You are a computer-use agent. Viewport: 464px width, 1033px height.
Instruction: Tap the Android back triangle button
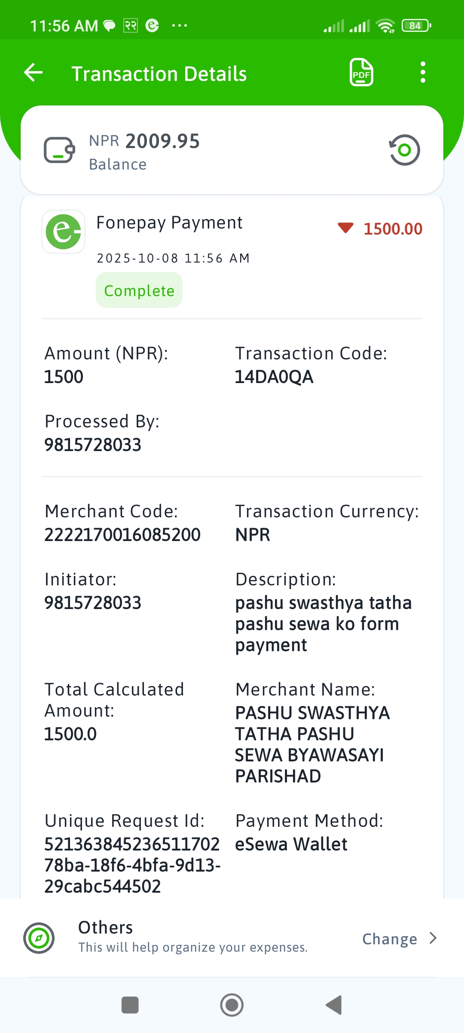pos(334,1005)
